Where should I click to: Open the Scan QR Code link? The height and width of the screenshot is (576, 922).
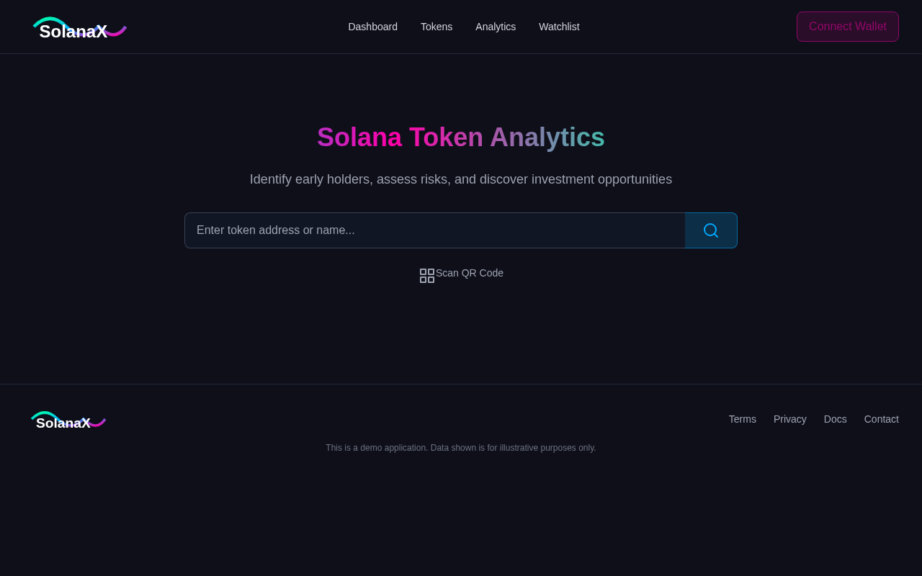pos(469,273)
